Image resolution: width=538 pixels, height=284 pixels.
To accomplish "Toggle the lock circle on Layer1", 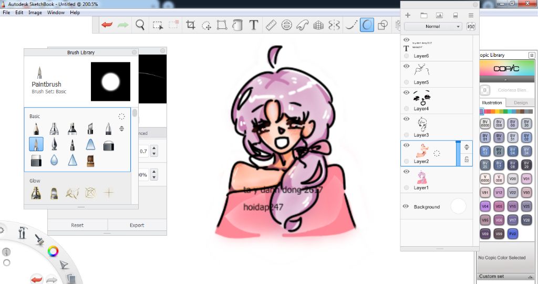I will [406, 187].
